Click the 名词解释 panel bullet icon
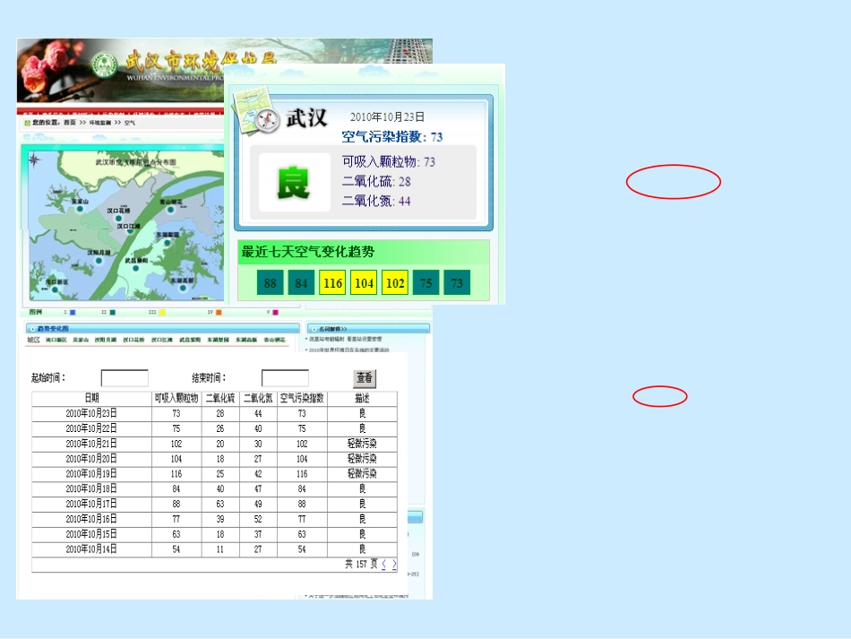This screenshot has width=851, height=639. point(314,329)
